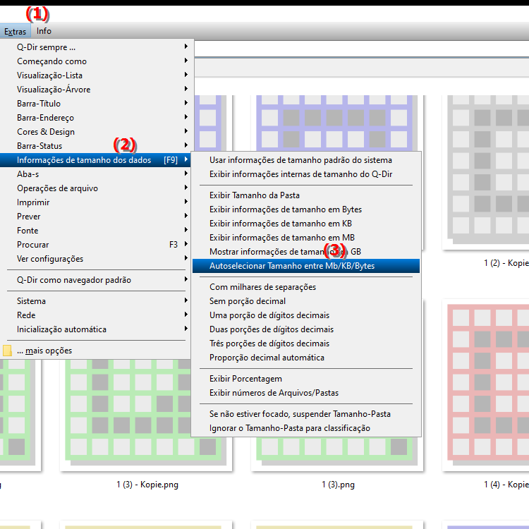Toggle Se não estiver focado, suspender Tamanho-Pasta
Image resolution: width=529 pixels, height=529 pixels.
[306, 414]
